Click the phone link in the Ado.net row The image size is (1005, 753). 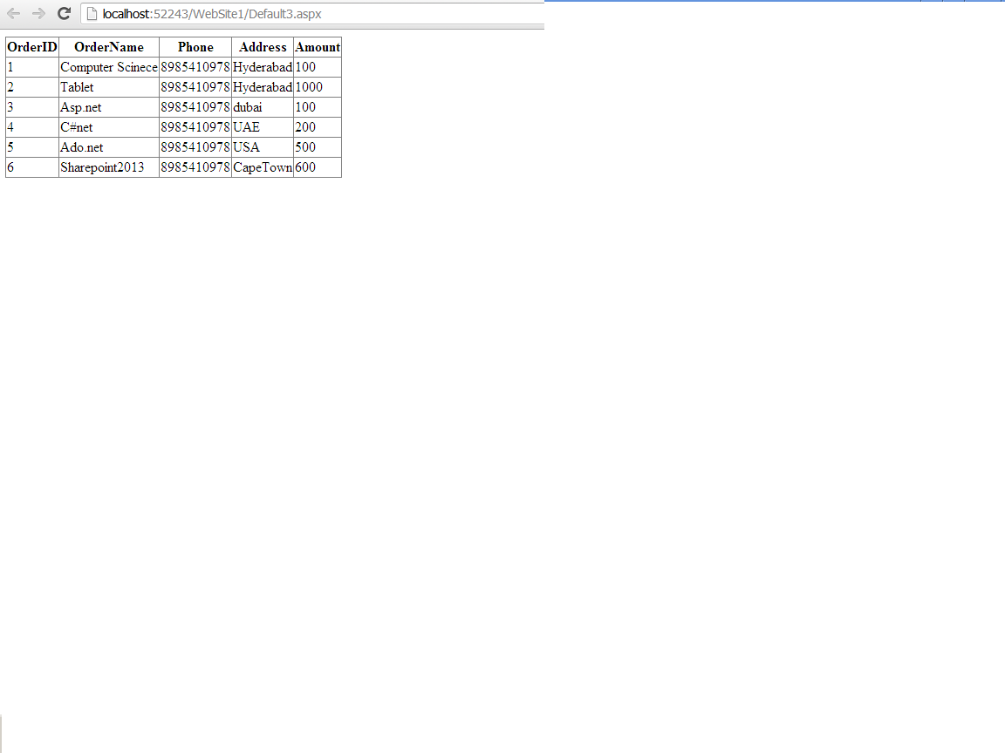click(x=194, y=147)
